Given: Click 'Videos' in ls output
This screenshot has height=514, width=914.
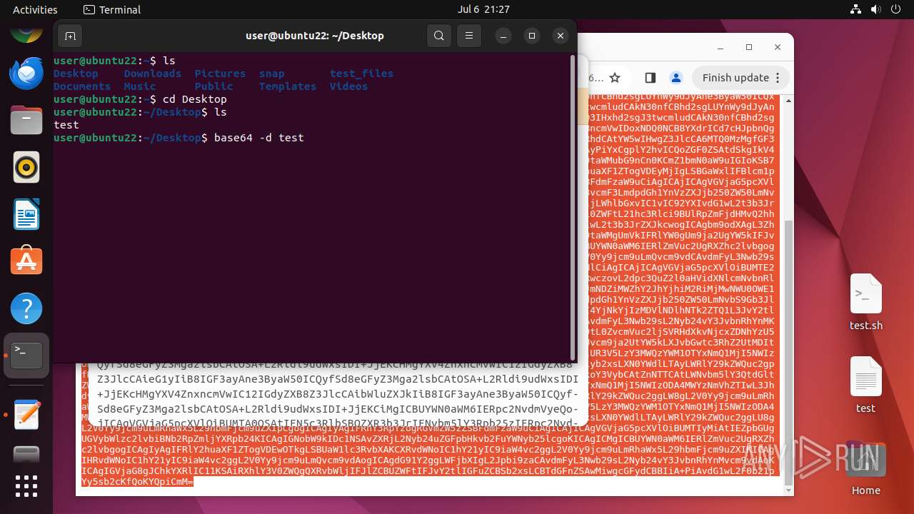Looking at the screenshot, I should [348, 86].
